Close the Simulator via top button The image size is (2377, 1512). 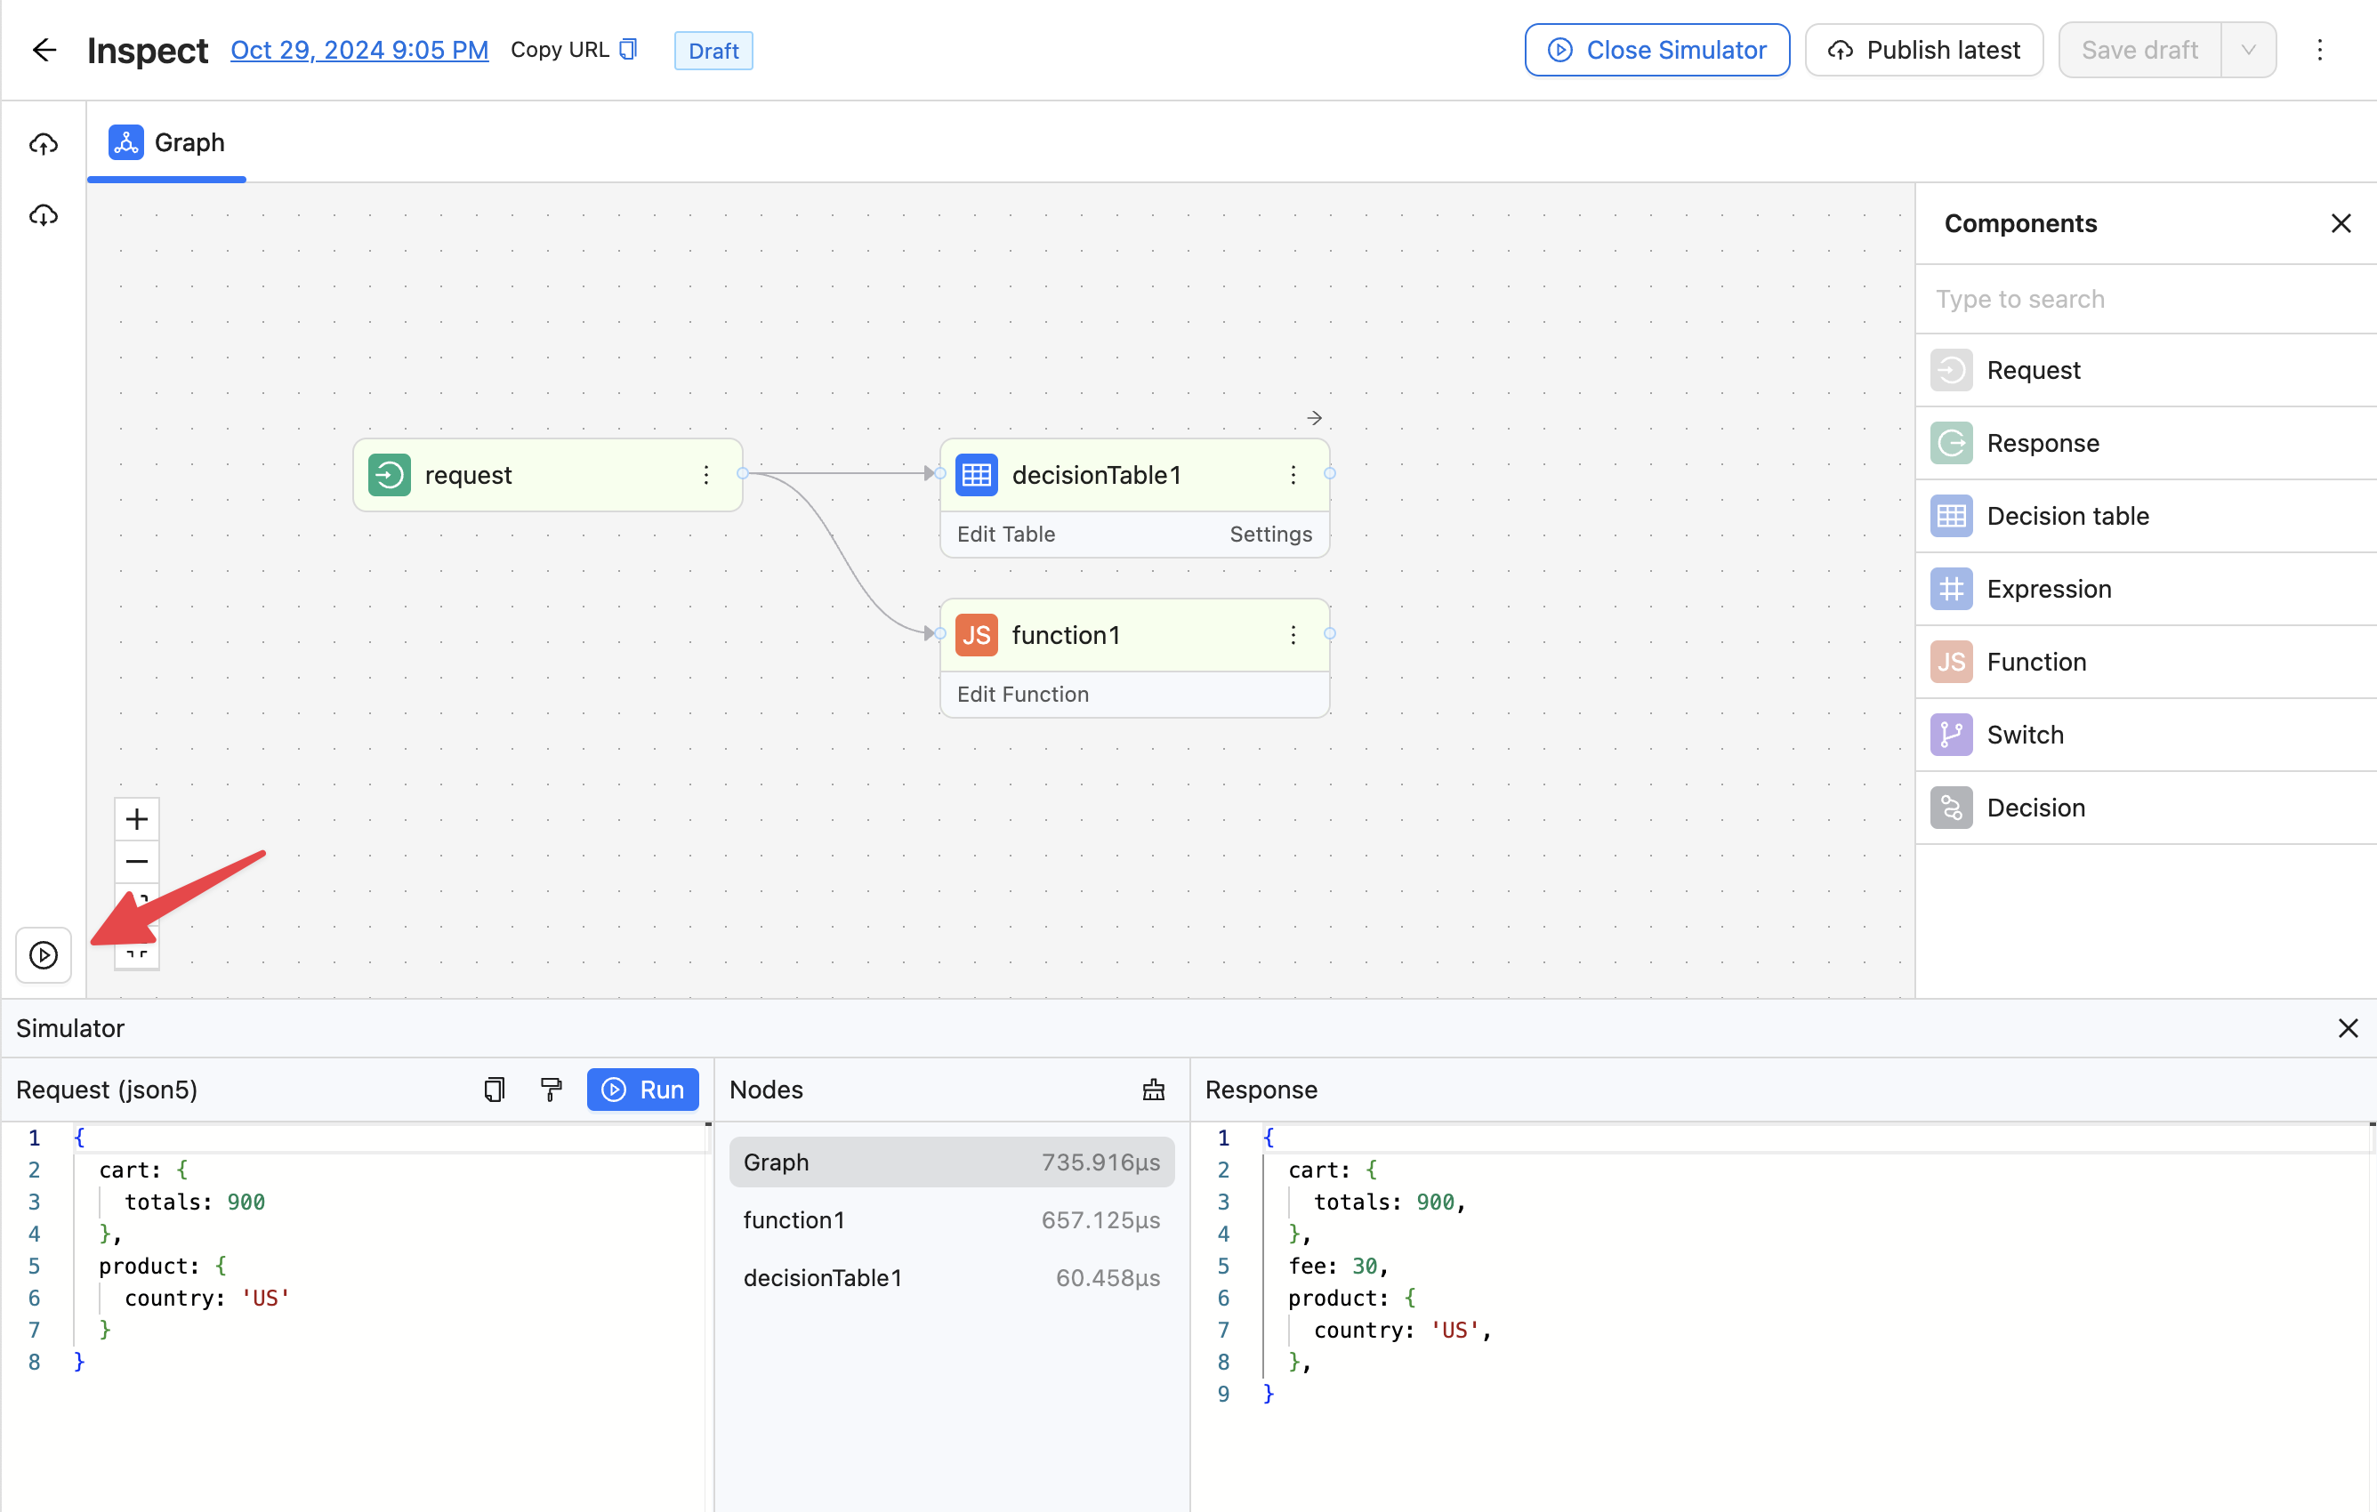click(1656, 51)
